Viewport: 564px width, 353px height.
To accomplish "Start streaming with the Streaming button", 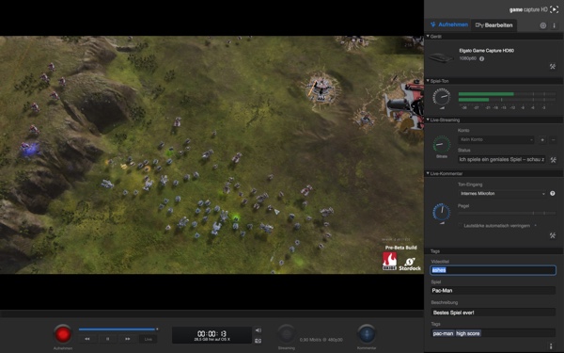I will click(x=287, y=334).
